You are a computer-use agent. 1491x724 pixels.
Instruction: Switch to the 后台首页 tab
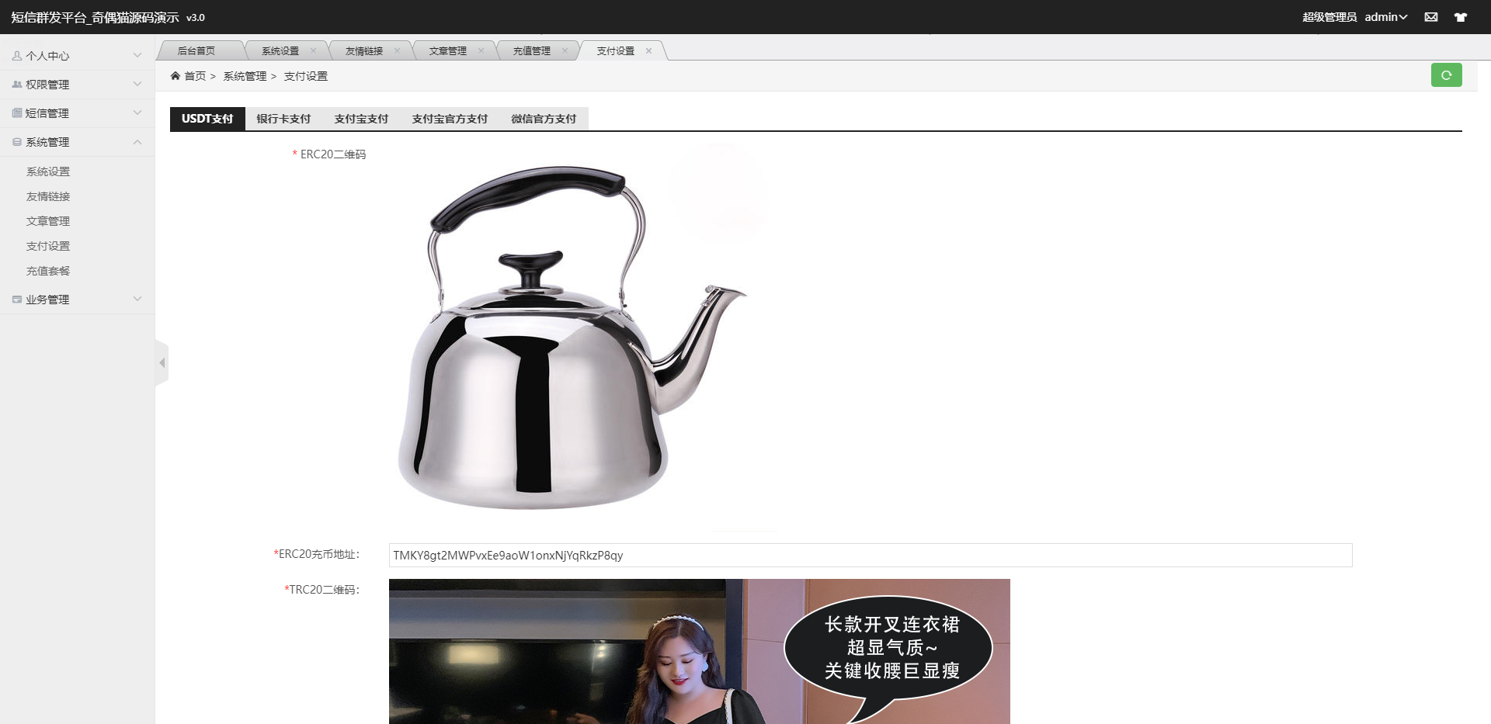click(x=196, y=51)
